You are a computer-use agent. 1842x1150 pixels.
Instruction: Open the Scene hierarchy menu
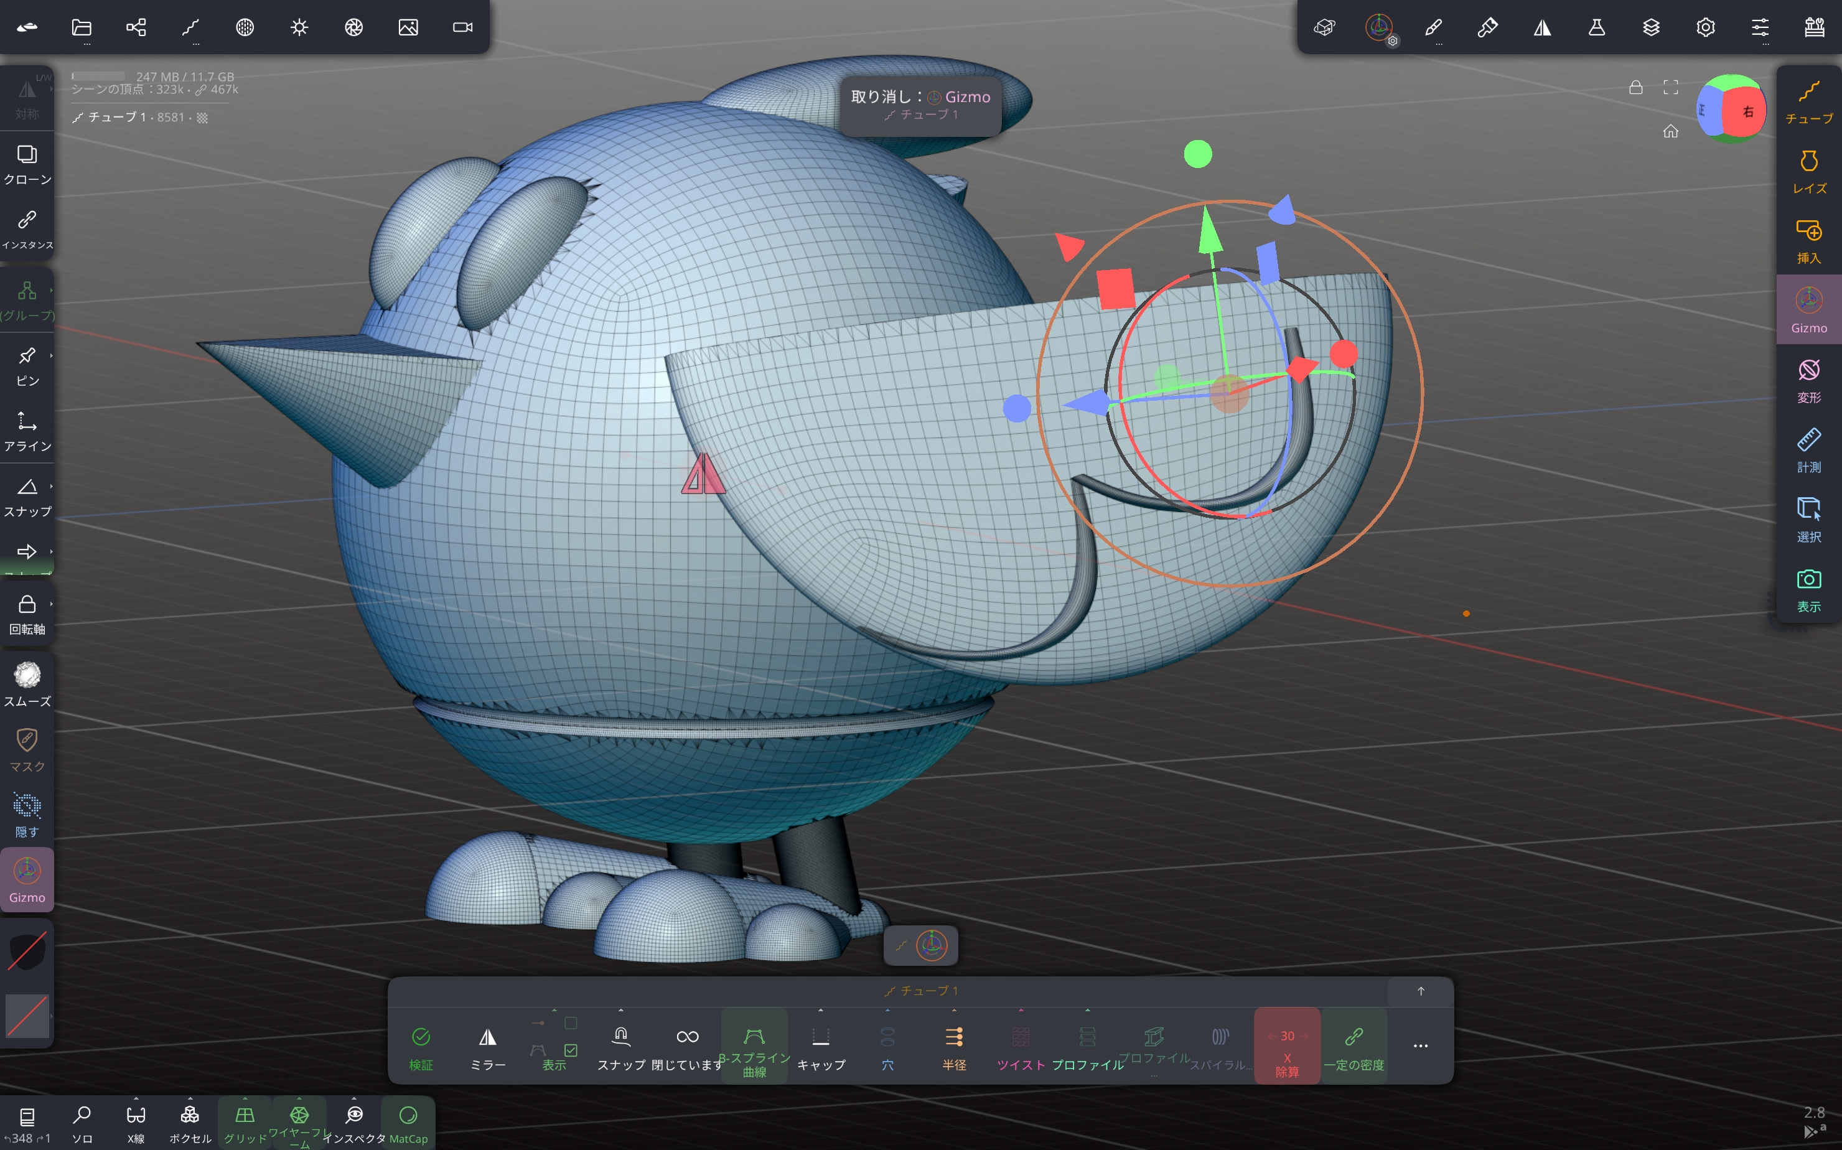(x=136, y=27)
